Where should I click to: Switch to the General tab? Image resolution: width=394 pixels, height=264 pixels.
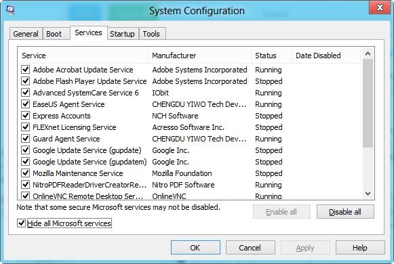pyautogui.click(x=26, y=34)
